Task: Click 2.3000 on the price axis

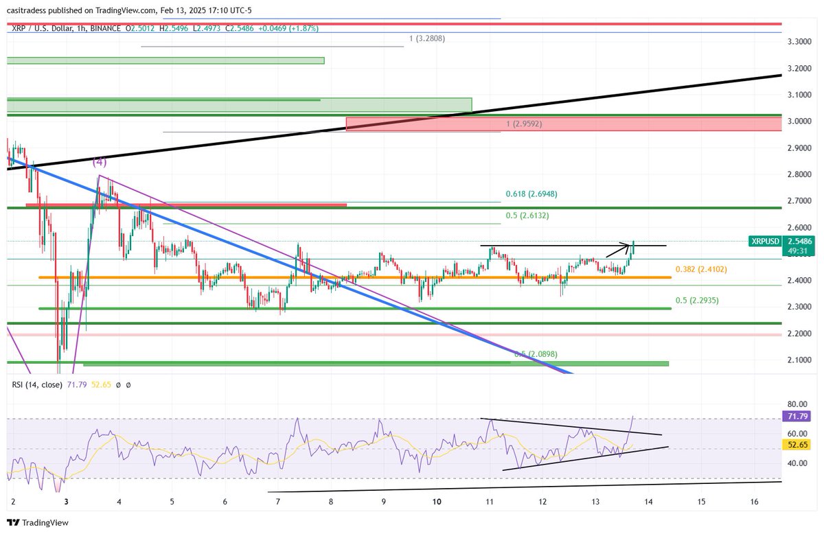Action: coord(798,307)
